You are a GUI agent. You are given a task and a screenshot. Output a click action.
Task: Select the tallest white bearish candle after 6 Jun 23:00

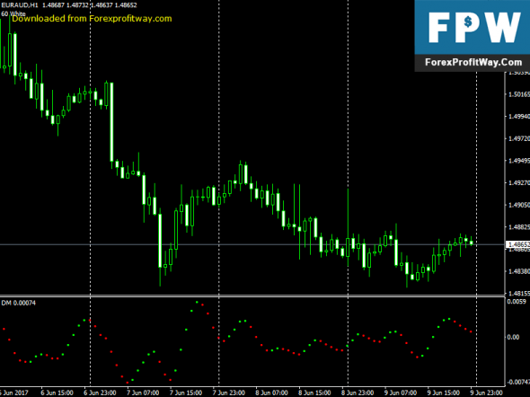(x=111, y=122)
